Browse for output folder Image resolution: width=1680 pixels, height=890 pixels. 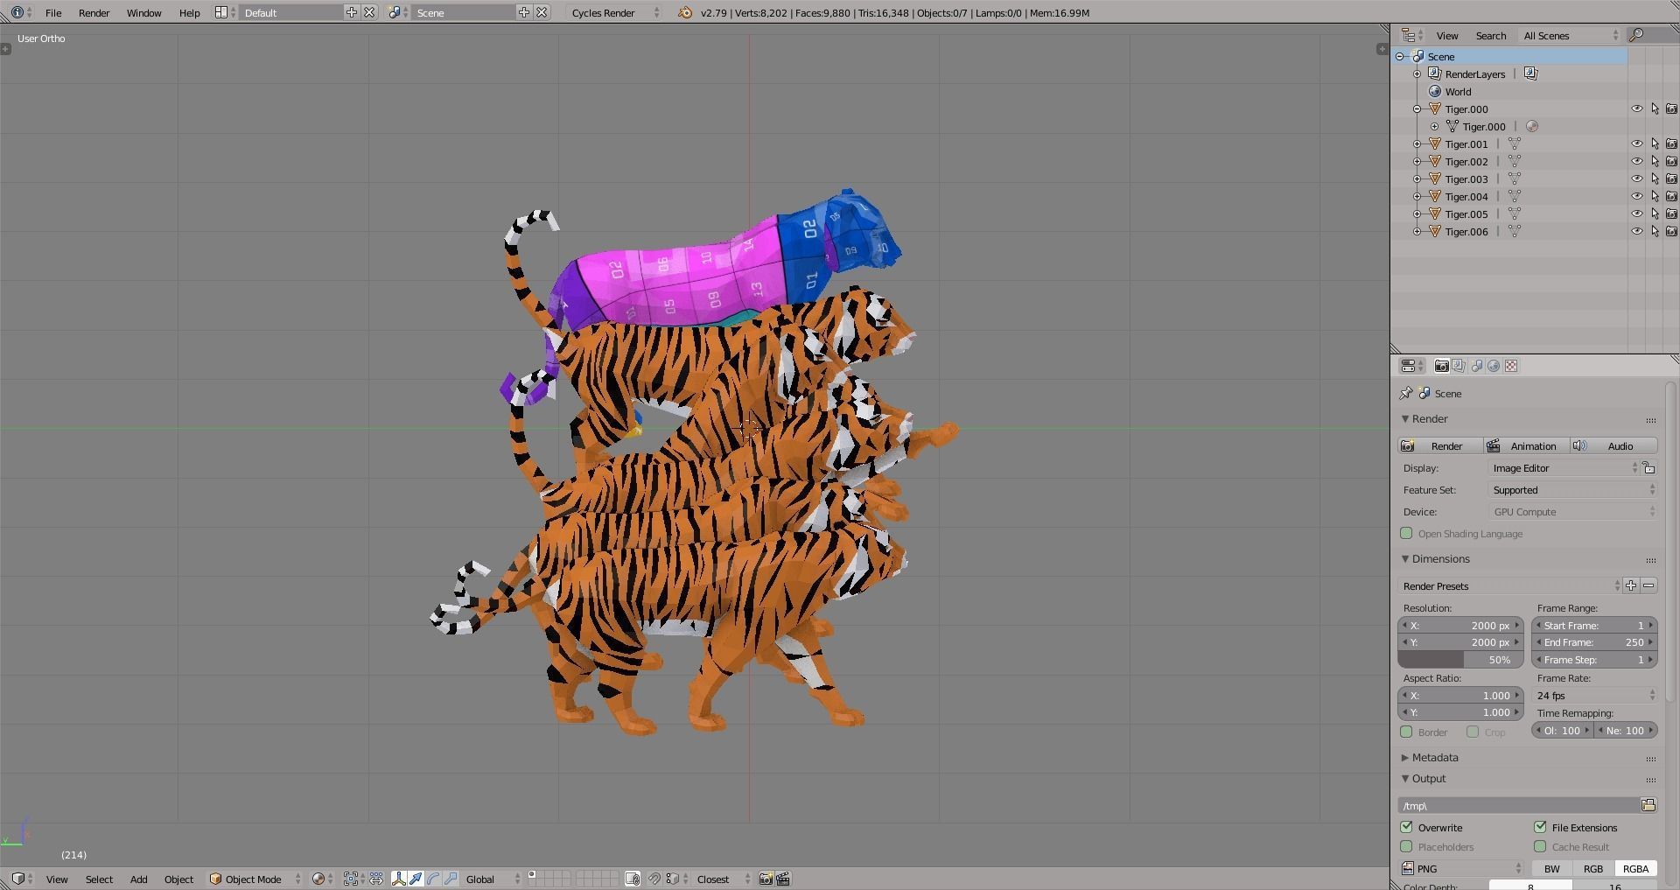pos(1648,805)
